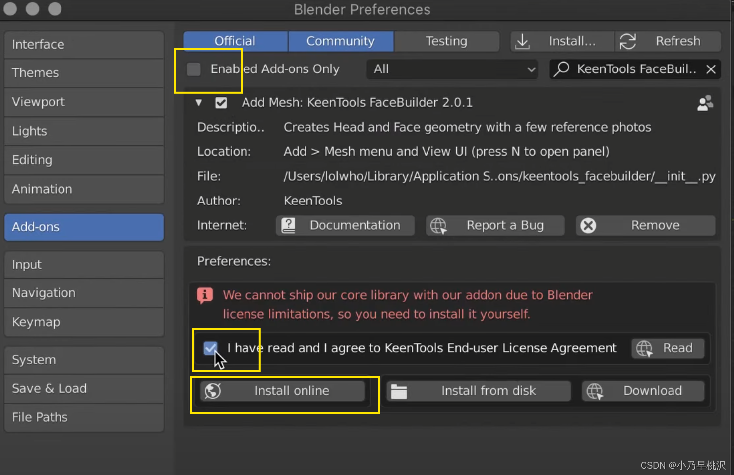The image size is (734, 475).
Task: Open the Editing preferences section
Action: click(x=84, y=160)
